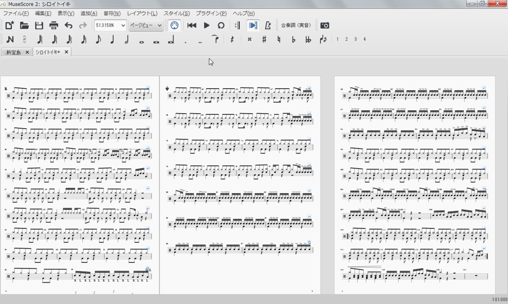
Task: Select the longa note duration
Action: pos(171,40)
